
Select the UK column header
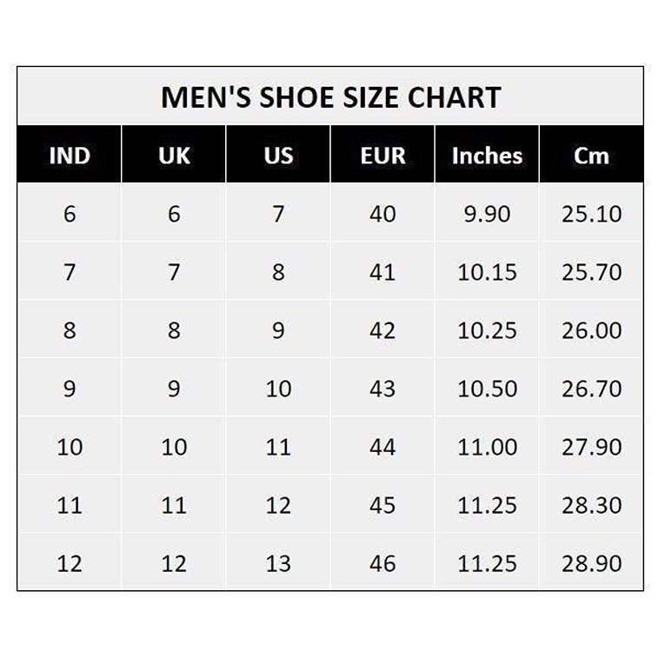coord(174,156)
